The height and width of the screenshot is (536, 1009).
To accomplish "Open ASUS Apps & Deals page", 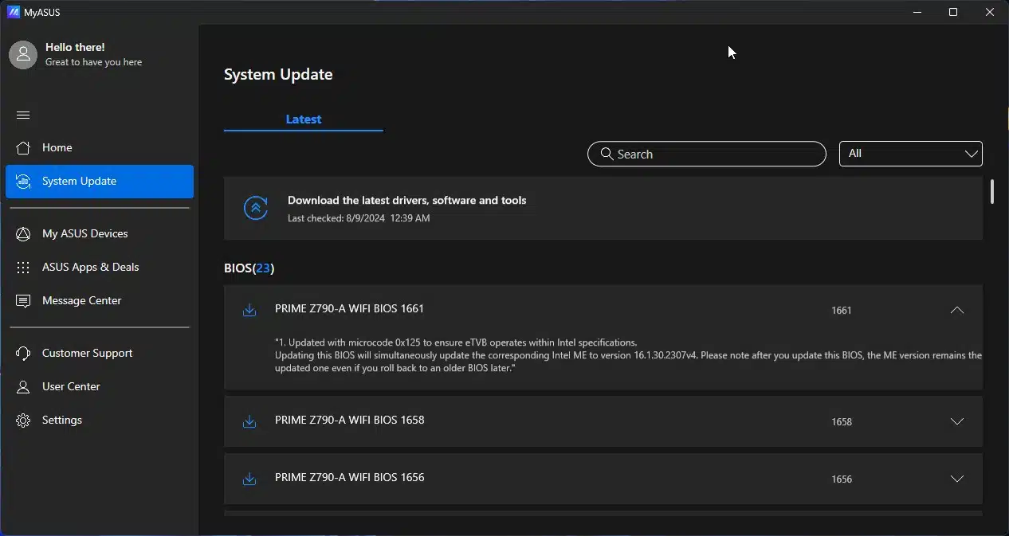I will click(90, 267).
